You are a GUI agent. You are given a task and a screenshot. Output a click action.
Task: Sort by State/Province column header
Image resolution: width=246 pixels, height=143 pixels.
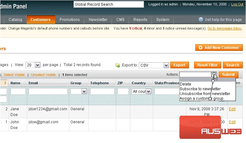[167, 83]
